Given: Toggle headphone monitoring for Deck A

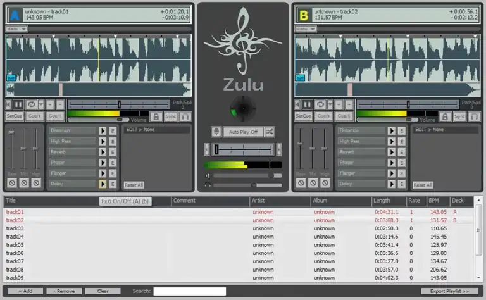Looking at the screenshot, I should pyautogui.click(x=185, y=116).
